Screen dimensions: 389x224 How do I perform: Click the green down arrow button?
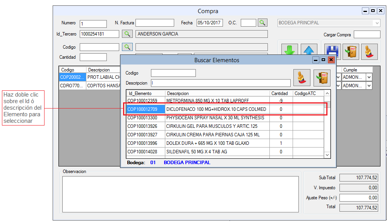[290, 51]
